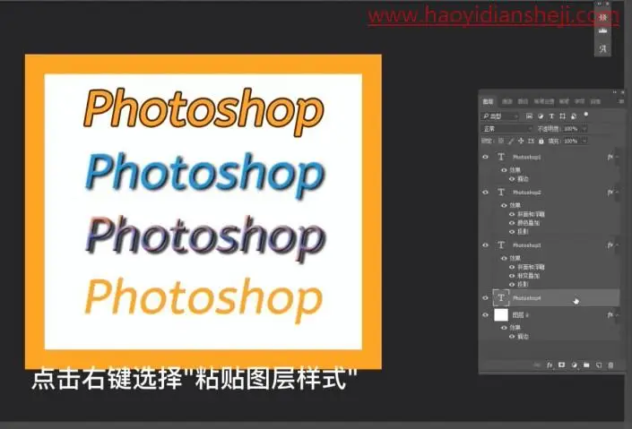This screenshot has height=429, width=632.
Task: Select the Photoshop2 layer name
Action: coord(527,193)
